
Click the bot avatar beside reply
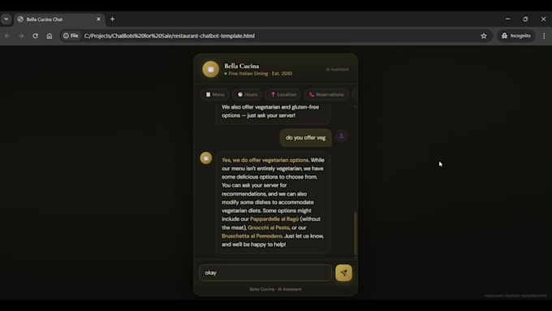(206, 158)
